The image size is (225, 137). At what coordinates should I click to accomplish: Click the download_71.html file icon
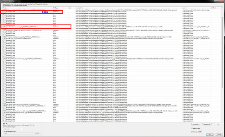click(x=5, y=114)
